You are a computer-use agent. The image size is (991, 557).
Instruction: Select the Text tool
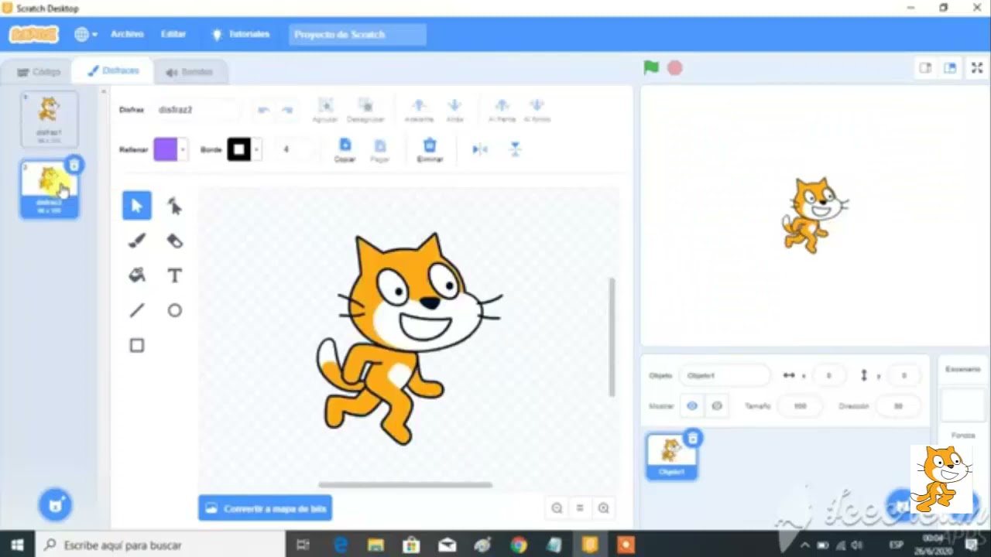coord(174,275)
